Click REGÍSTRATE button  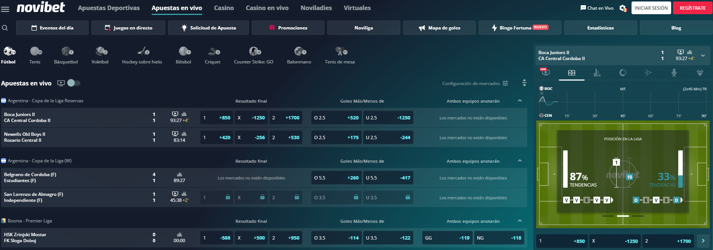click(x=692, y=8)
